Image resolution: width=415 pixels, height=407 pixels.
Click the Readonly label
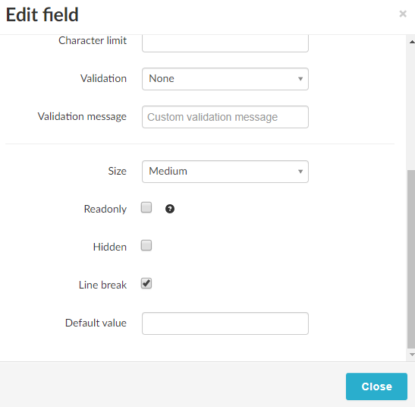tap(105, 209)
